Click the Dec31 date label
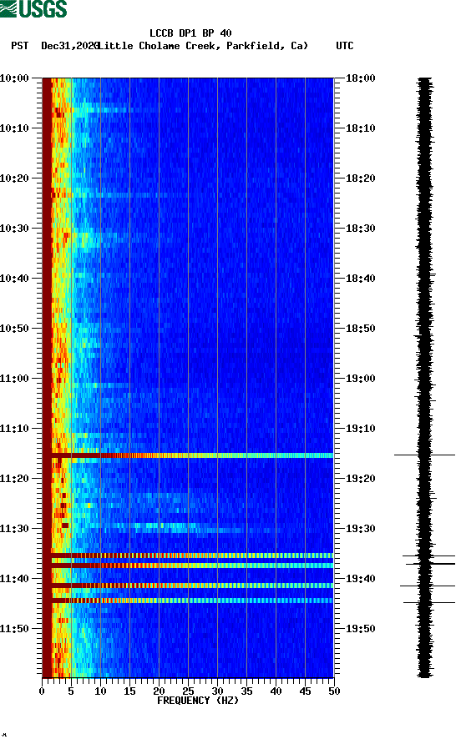This screenshot has width=461, height=744. coord(69,46)
